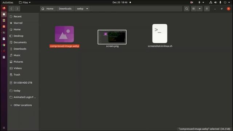The width and height of the screenshot is (233, 131).
Task: Open the Dec 20 18:46 clock
Action: 120,3
